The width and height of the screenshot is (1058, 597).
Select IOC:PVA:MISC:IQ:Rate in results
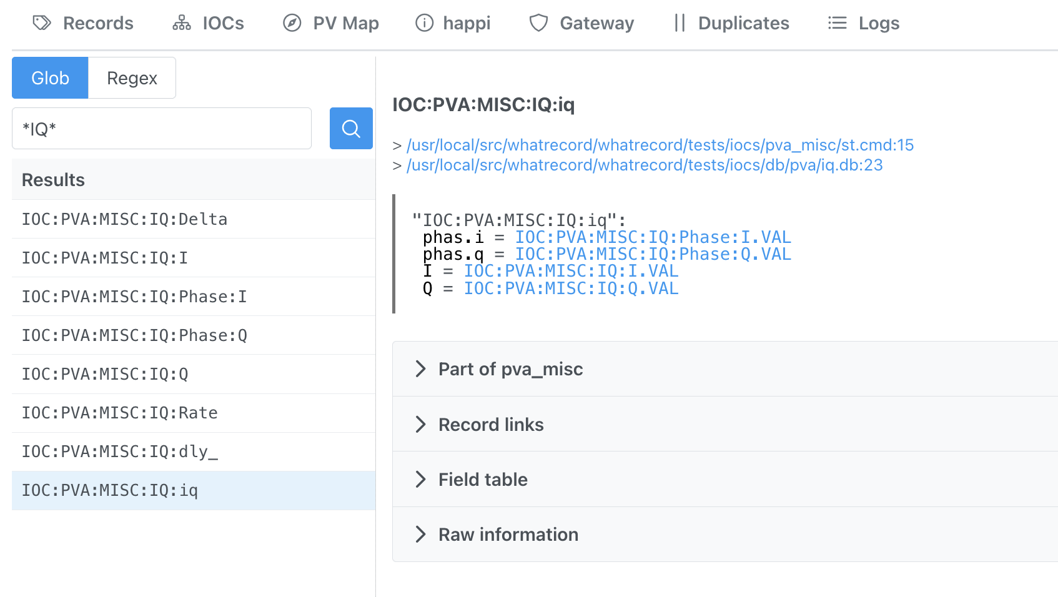[x=120, y=413]
